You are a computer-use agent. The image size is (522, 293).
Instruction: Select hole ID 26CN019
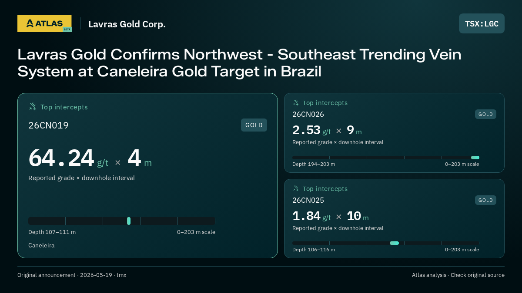pos(48,125)
